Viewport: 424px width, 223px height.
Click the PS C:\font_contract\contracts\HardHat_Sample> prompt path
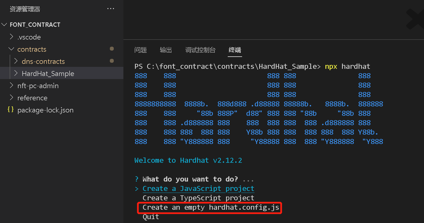click(x=228, y=66)
